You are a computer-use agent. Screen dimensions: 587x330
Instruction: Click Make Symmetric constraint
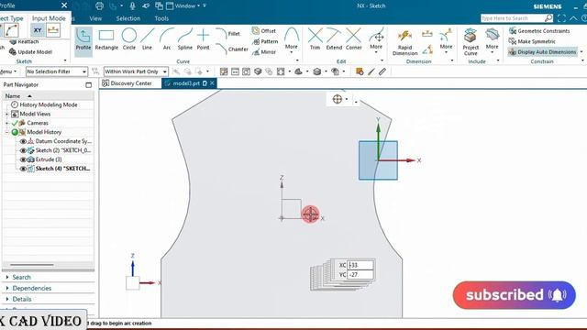(x=532, y=41)
